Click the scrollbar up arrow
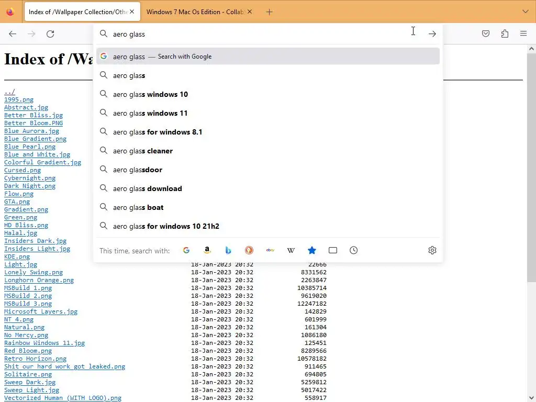The height and width of the screenshot is (402, 536). [531, 49]
